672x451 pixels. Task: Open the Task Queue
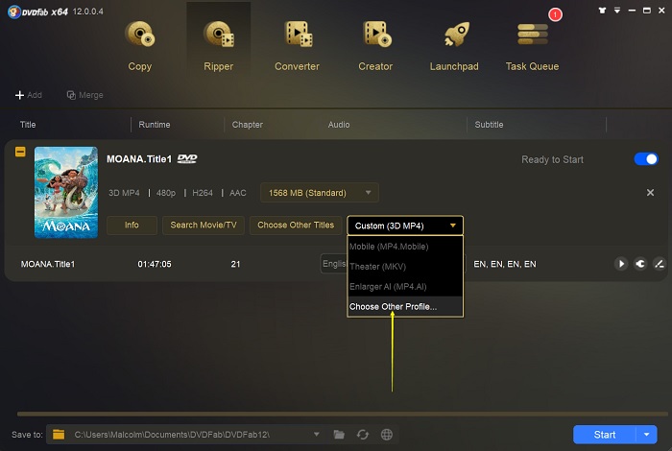(532, 45)
